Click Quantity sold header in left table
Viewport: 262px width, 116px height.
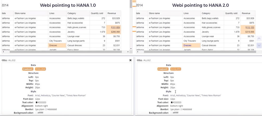[x=98, y=13]
